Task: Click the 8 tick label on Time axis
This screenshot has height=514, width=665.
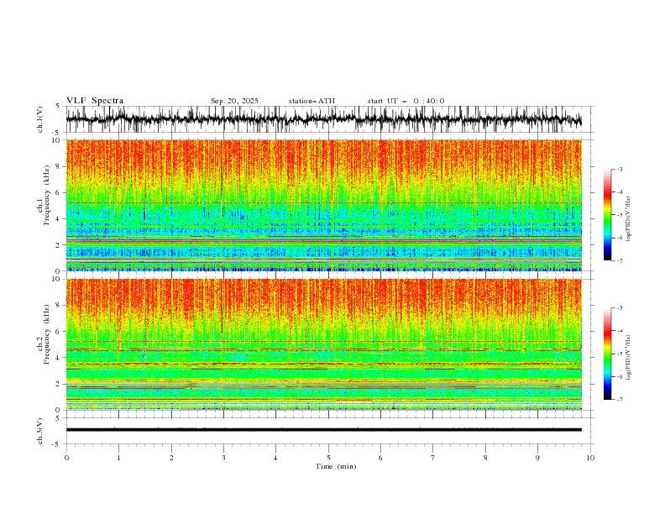Action: coord(485,458)
